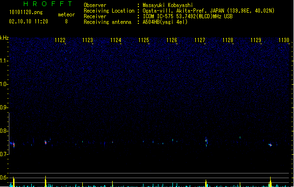Image resolution: width=294 pixels, height=187 pixels.
Task: Select the file name 10101120.png
Action: tap(26, 12)
